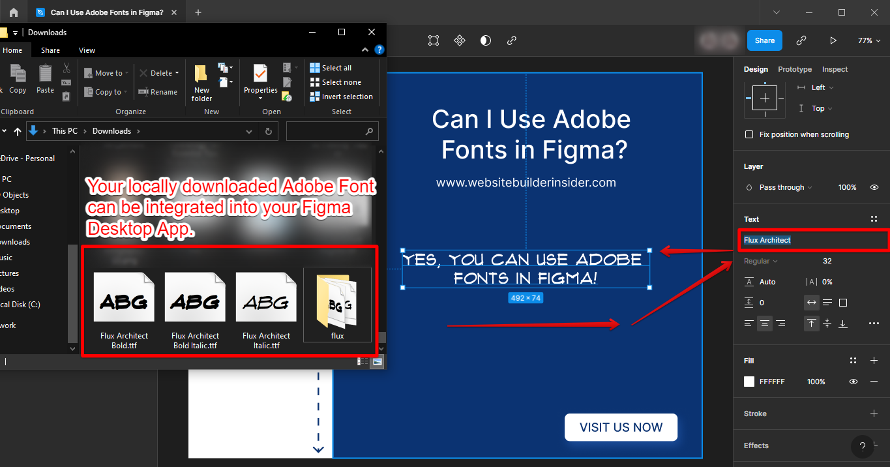Click Paste in Explorer ribbon
Image resolution: width=890 pixels, height=467 pixels.
(x=45, y=80)
